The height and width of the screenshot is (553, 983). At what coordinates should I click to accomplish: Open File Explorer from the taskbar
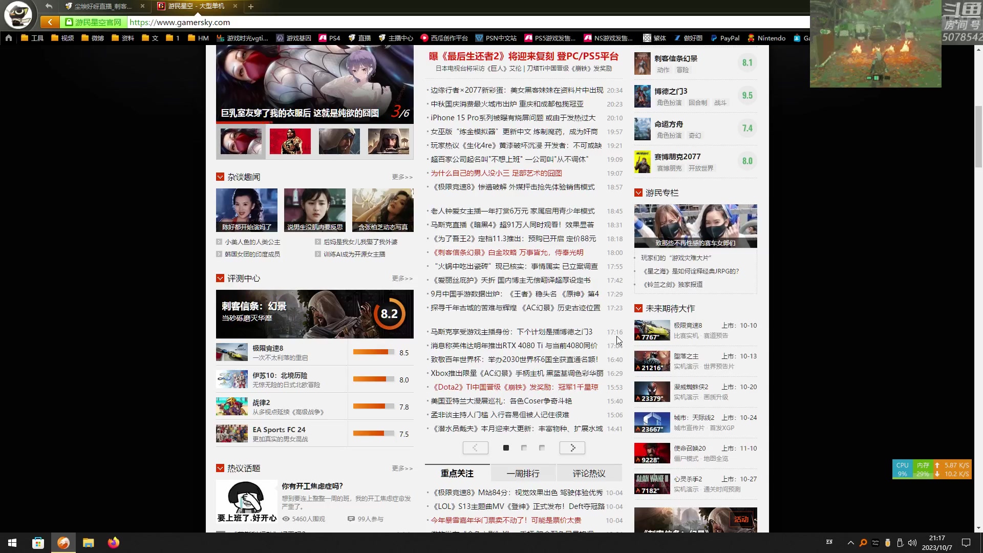tap(89, 543)
